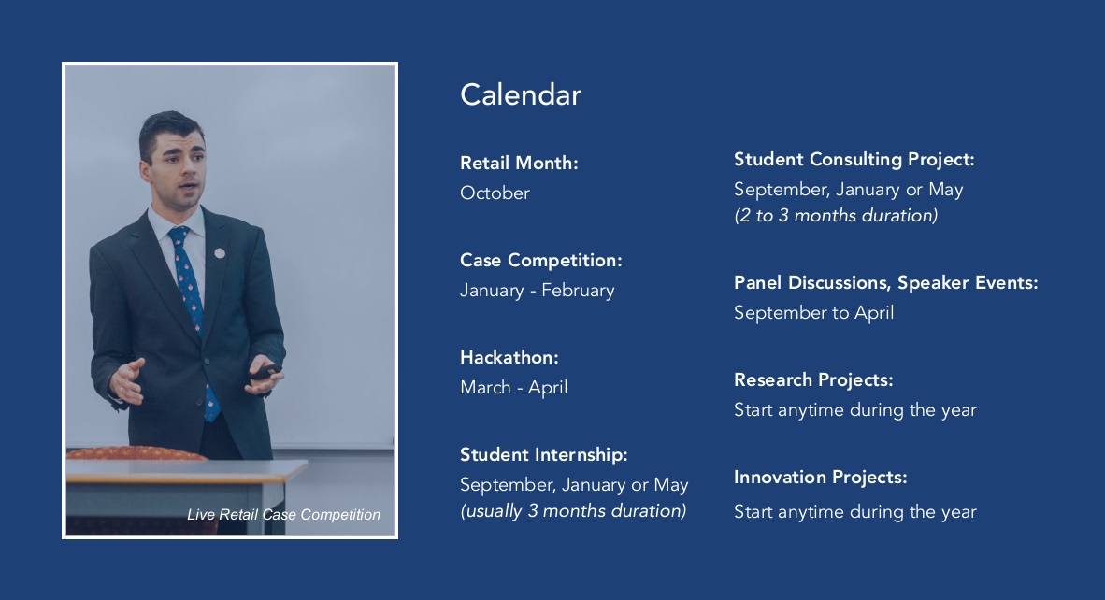Click 'September, January or May' under Student Internship
Screen dimensions: 1105x600
pyautogui.click(x=574, y=484)
